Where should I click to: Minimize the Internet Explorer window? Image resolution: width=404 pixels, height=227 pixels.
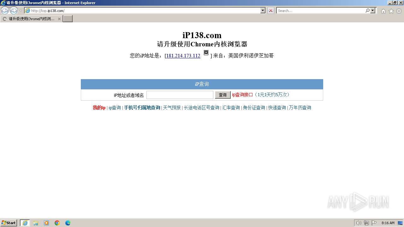[390, 3]
